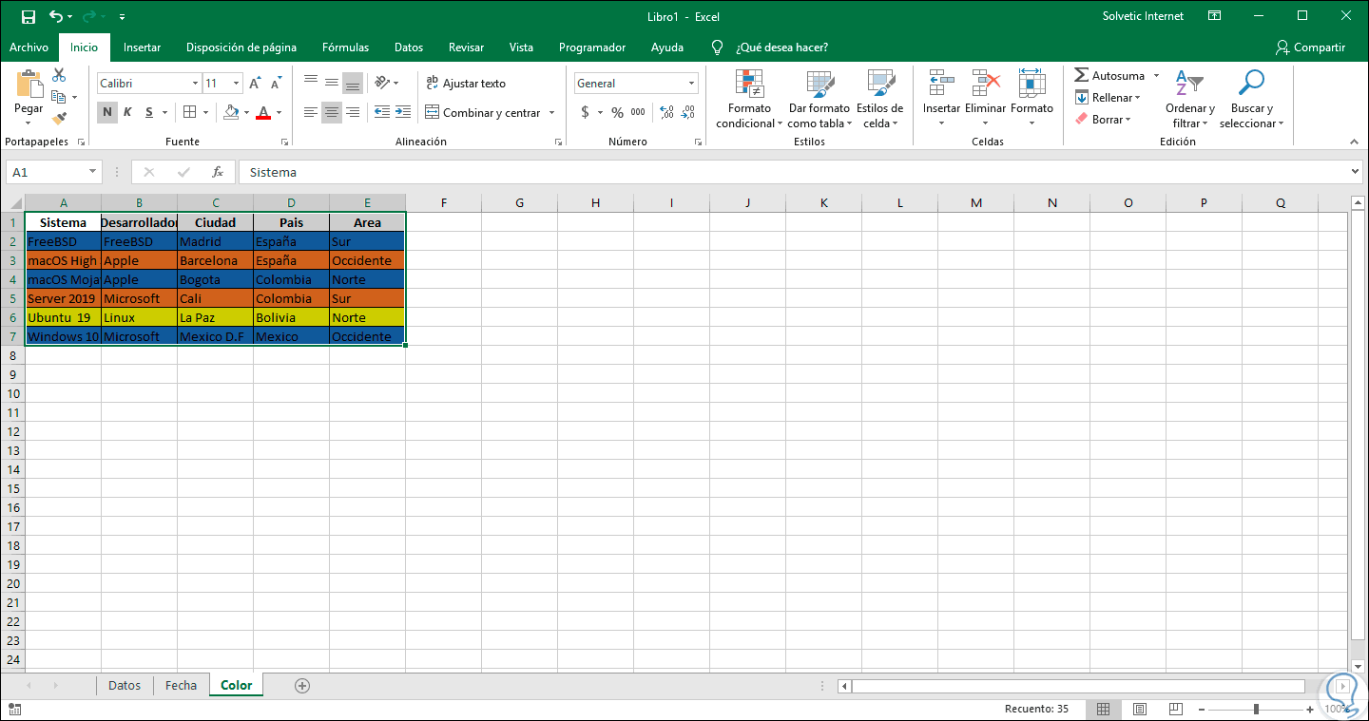The image size is (1369, 721).
Task: Open Dar formato como tabla
Action: pyautogui.click(x=819, y=101)
